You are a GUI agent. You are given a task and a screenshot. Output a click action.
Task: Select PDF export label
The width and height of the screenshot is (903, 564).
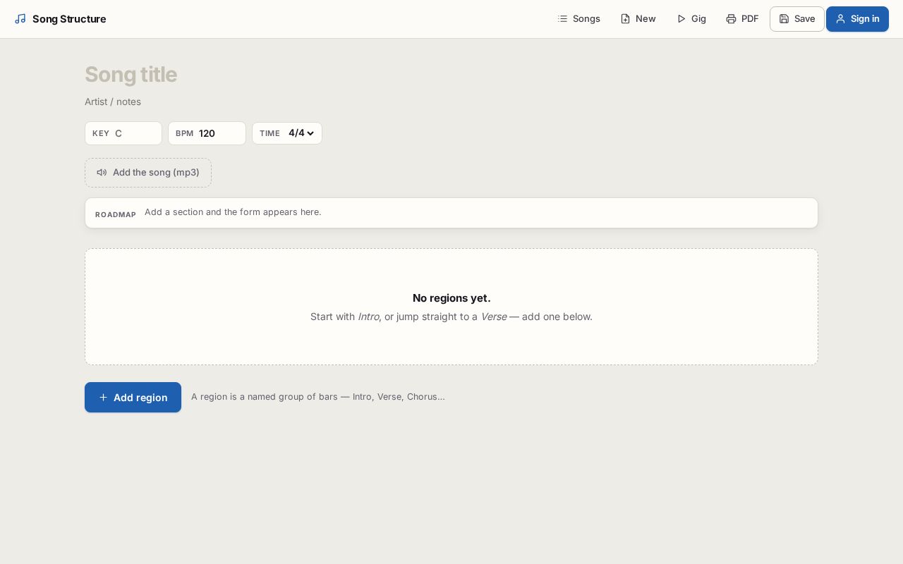coord(750,19)
